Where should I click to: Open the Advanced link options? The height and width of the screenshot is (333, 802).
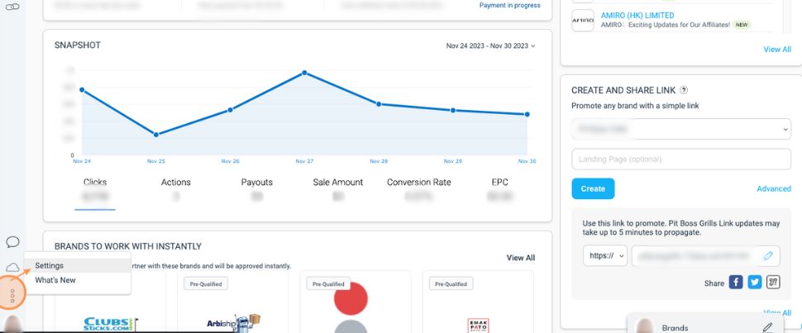pos(774,188)
